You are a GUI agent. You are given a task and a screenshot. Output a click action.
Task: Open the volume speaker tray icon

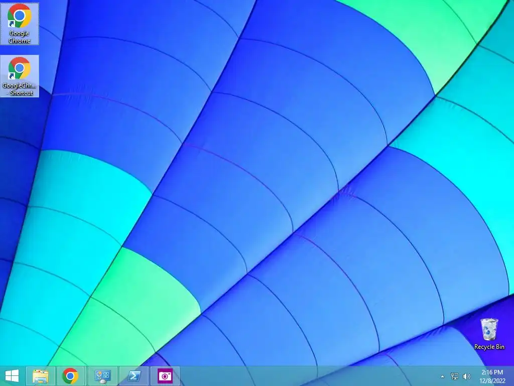466,376
